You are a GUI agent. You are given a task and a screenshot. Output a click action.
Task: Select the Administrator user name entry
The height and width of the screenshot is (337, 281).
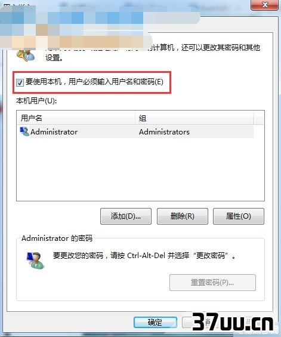pyautogui.click(x=54, y=131)
